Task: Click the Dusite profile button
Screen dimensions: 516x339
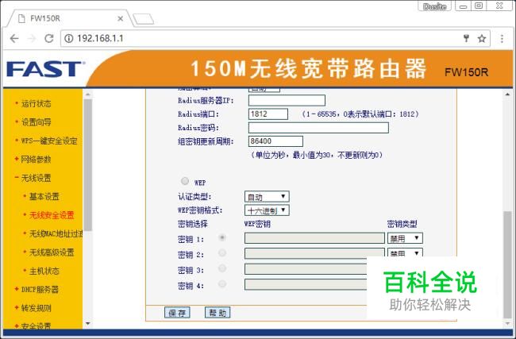Action: point(435,6)
